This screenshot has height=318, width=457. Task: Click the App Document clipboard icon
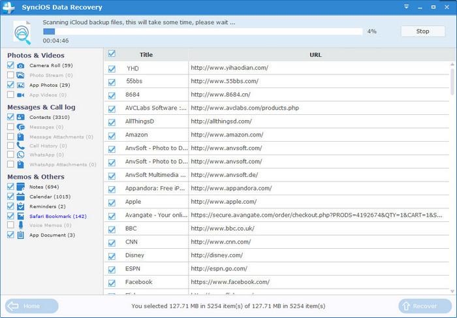click(20, 235)
